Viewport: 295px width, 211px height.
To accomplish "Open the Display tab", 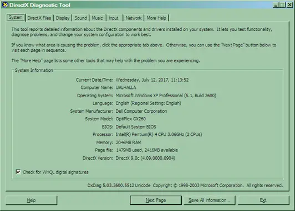I will [63, 18].
